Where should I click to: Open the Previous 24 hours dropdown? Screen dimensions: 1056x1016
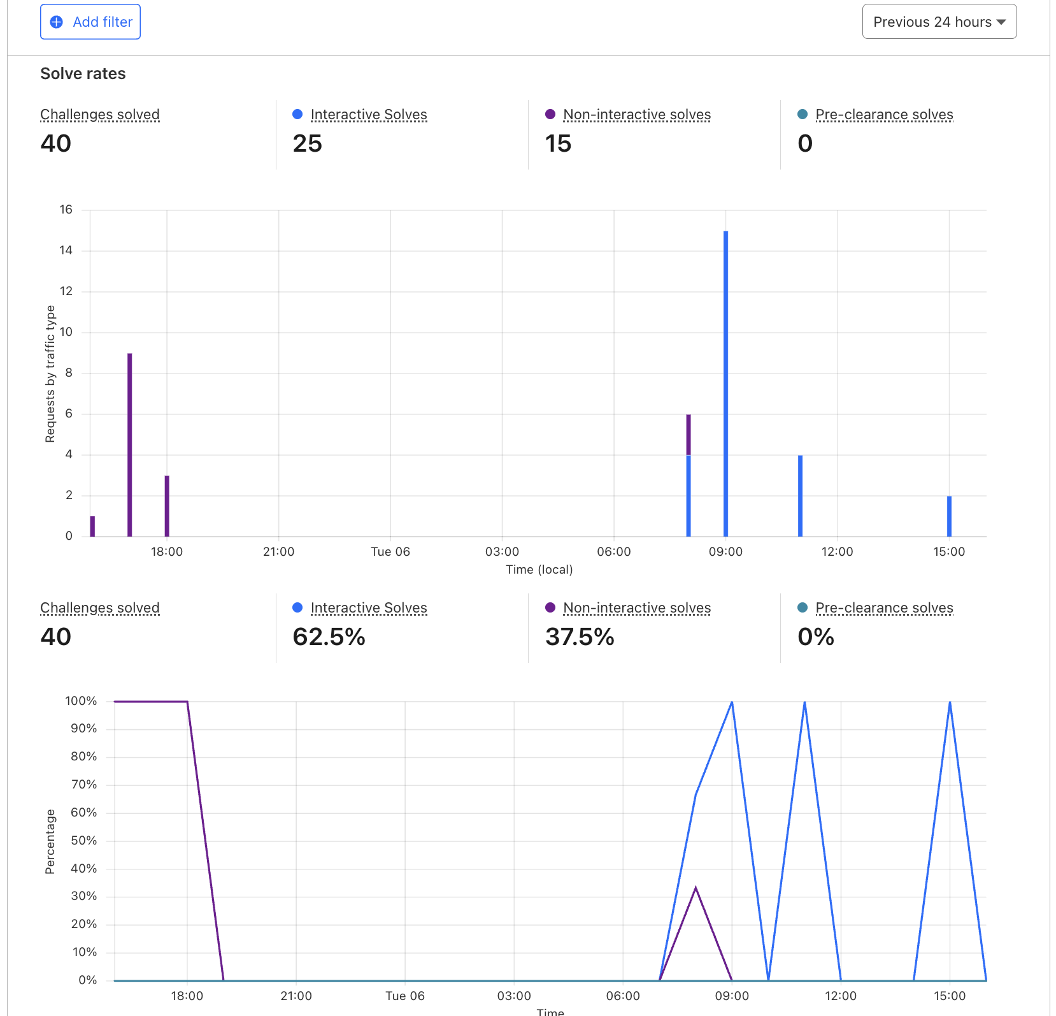point(939,22)
